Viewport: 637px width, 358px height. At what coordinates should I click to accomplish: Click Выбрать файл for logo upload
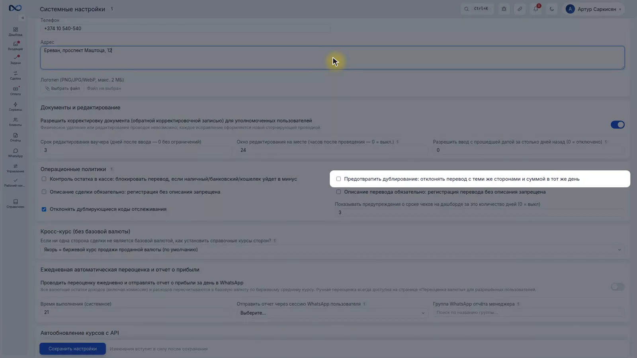pyautogui.click(x=63, y=88)
